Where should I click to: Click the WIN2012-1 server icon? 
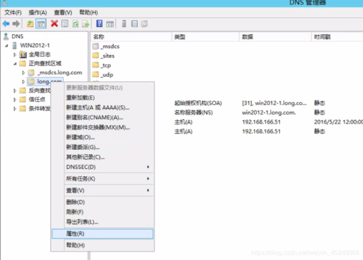15,45
